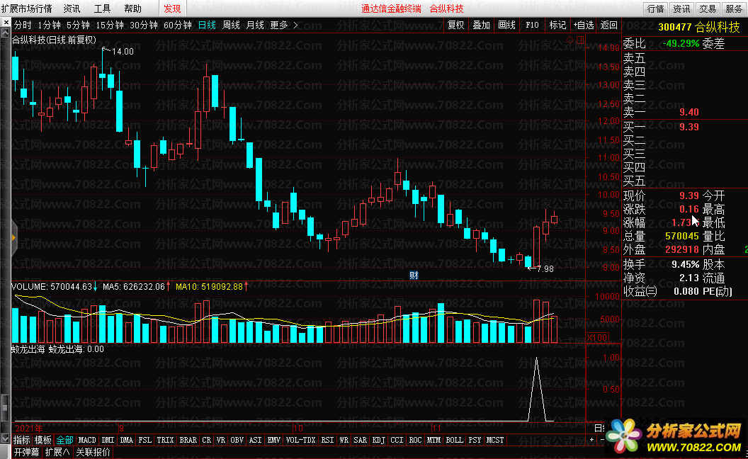Screen dimensions: 748x459
Task: Switch the indicator to VOL-TDX
Action: point(300,440)
